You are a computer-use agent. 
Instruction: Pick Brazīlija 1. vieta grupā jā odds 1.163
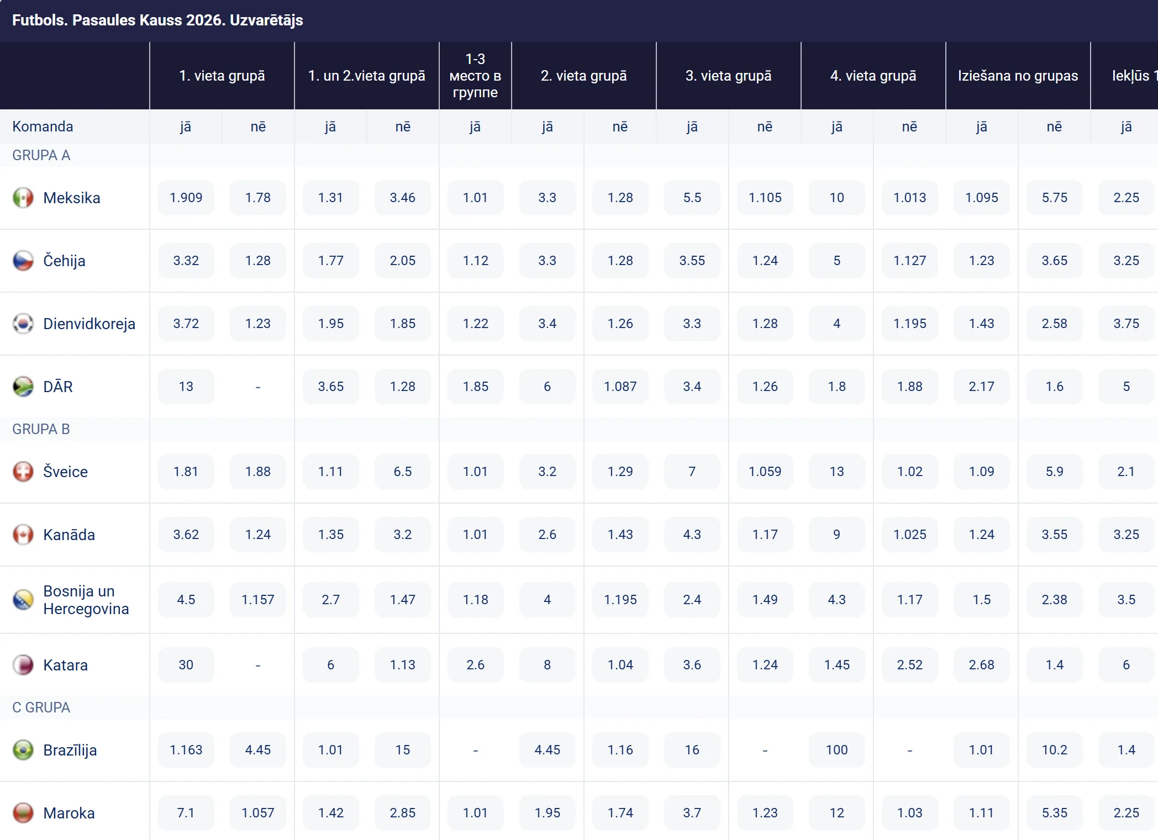[186, 750]
